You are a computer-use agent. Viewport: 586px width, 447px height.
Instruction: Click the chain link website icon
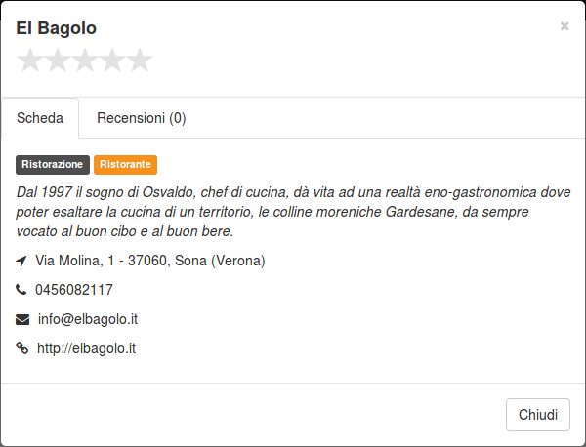[x=22, y=348]
